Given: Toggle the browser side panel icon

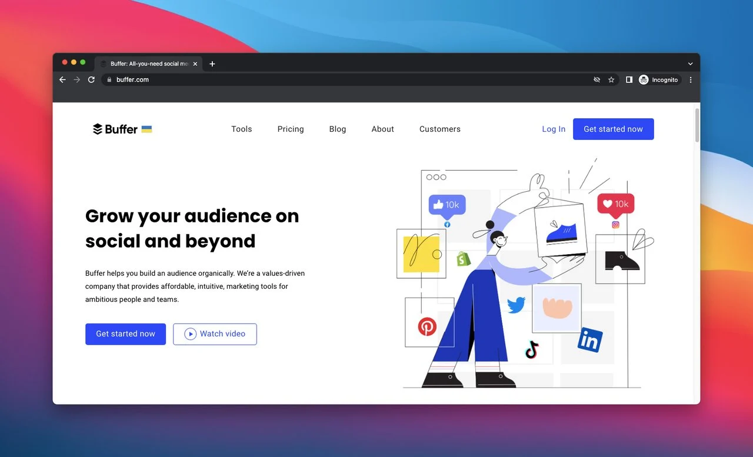Looking at the screenshot, I should coord(629,80).
